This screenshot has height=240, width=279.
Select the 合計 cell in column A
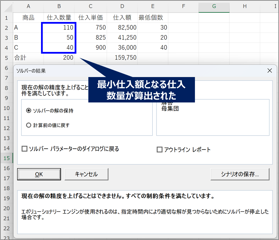[28, 58]
